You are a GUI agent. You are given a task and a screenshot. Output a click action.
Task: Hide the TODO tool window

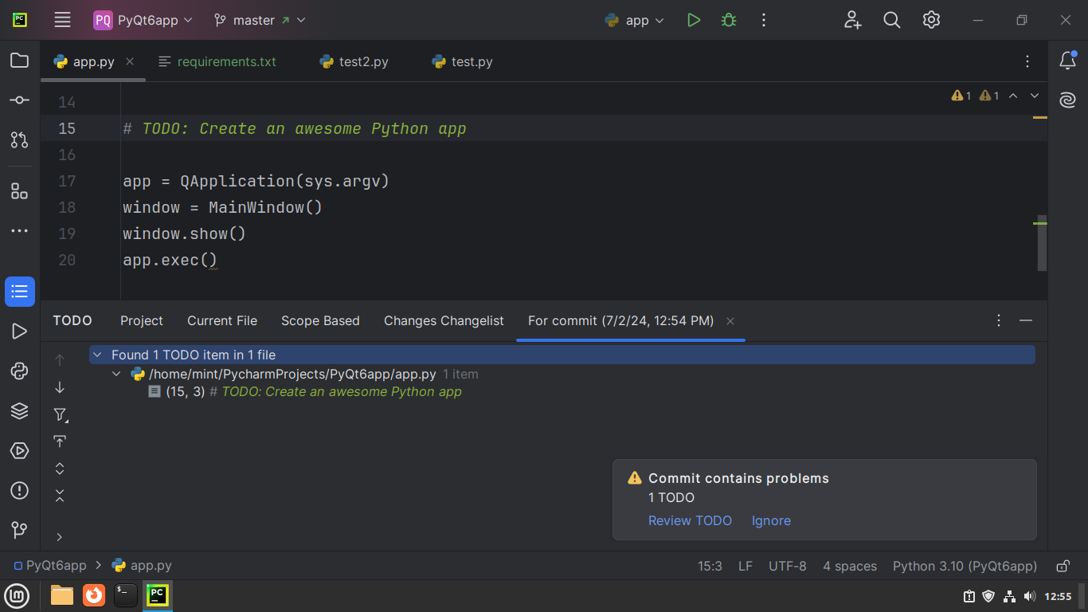pos(1026,320)
